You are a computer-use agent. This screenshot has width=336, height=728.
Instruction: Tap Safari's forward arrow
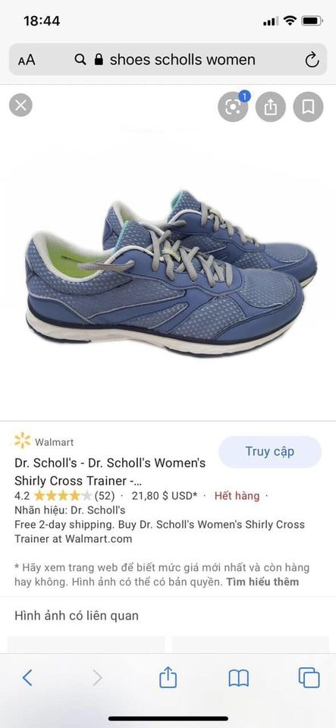point(97,678)
